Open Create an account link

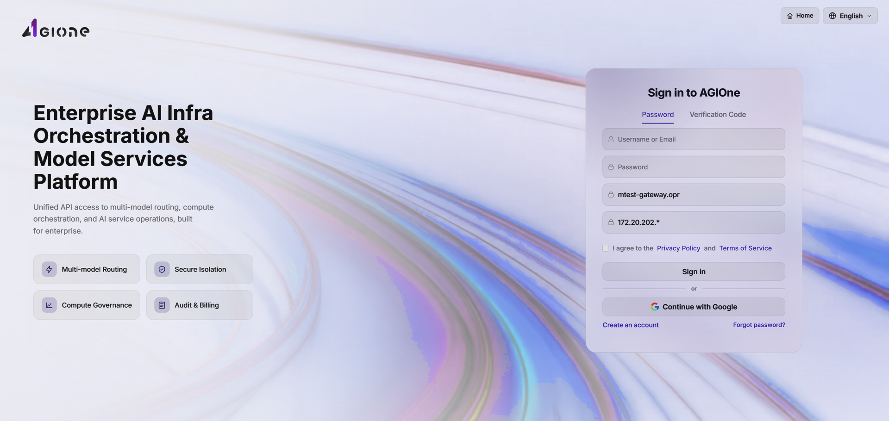click(631, 325)
